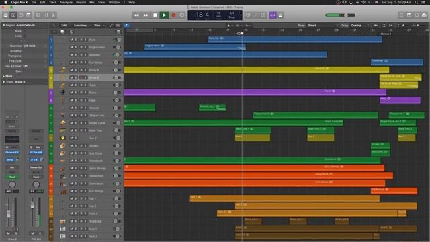430x242 pixels.
Task: Click the global Solo S button in the track header
Action: click(x=71, y=32)
